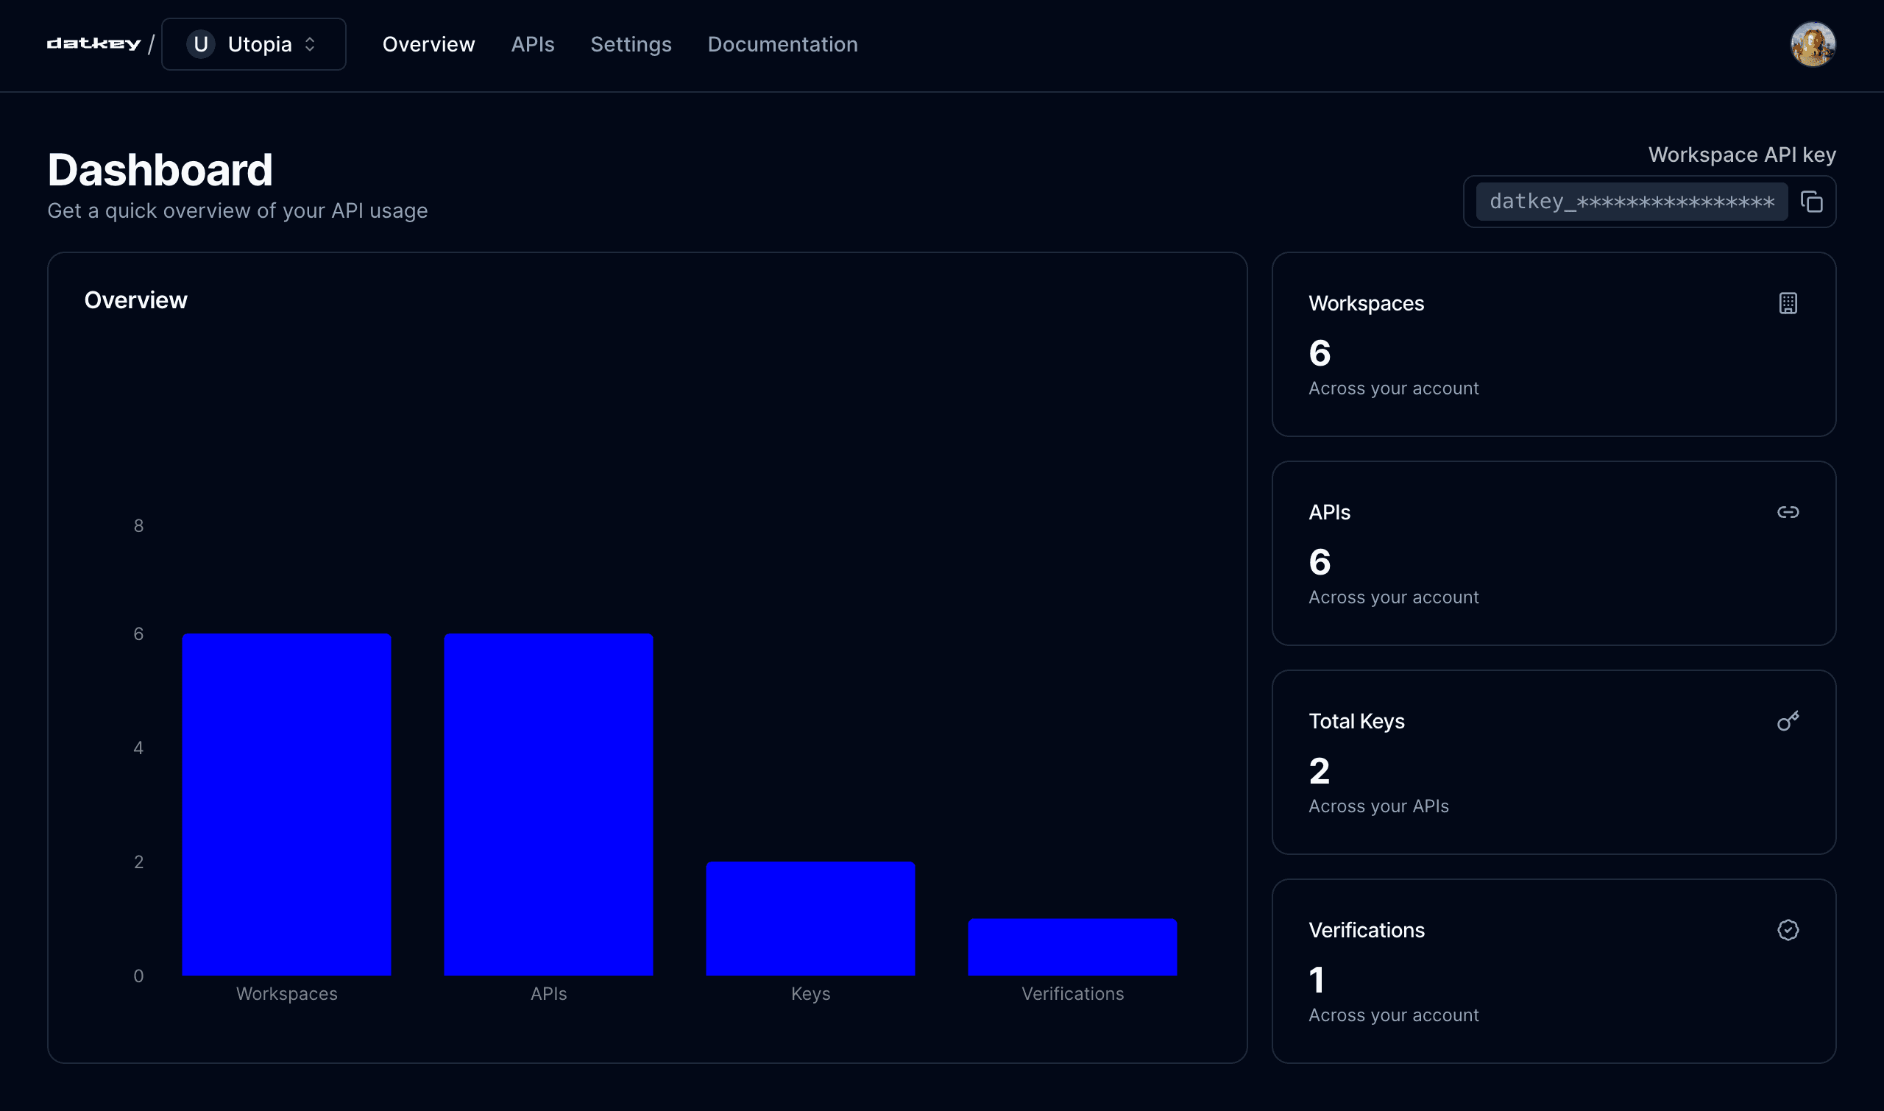Switch to the APIs tab
This screenshot has height=1111, width=1884.
[532, 45]
